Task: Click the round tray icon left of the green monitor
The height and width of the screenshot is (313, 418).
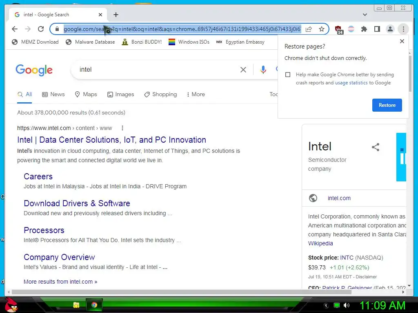Action: (x=326, y=306)
